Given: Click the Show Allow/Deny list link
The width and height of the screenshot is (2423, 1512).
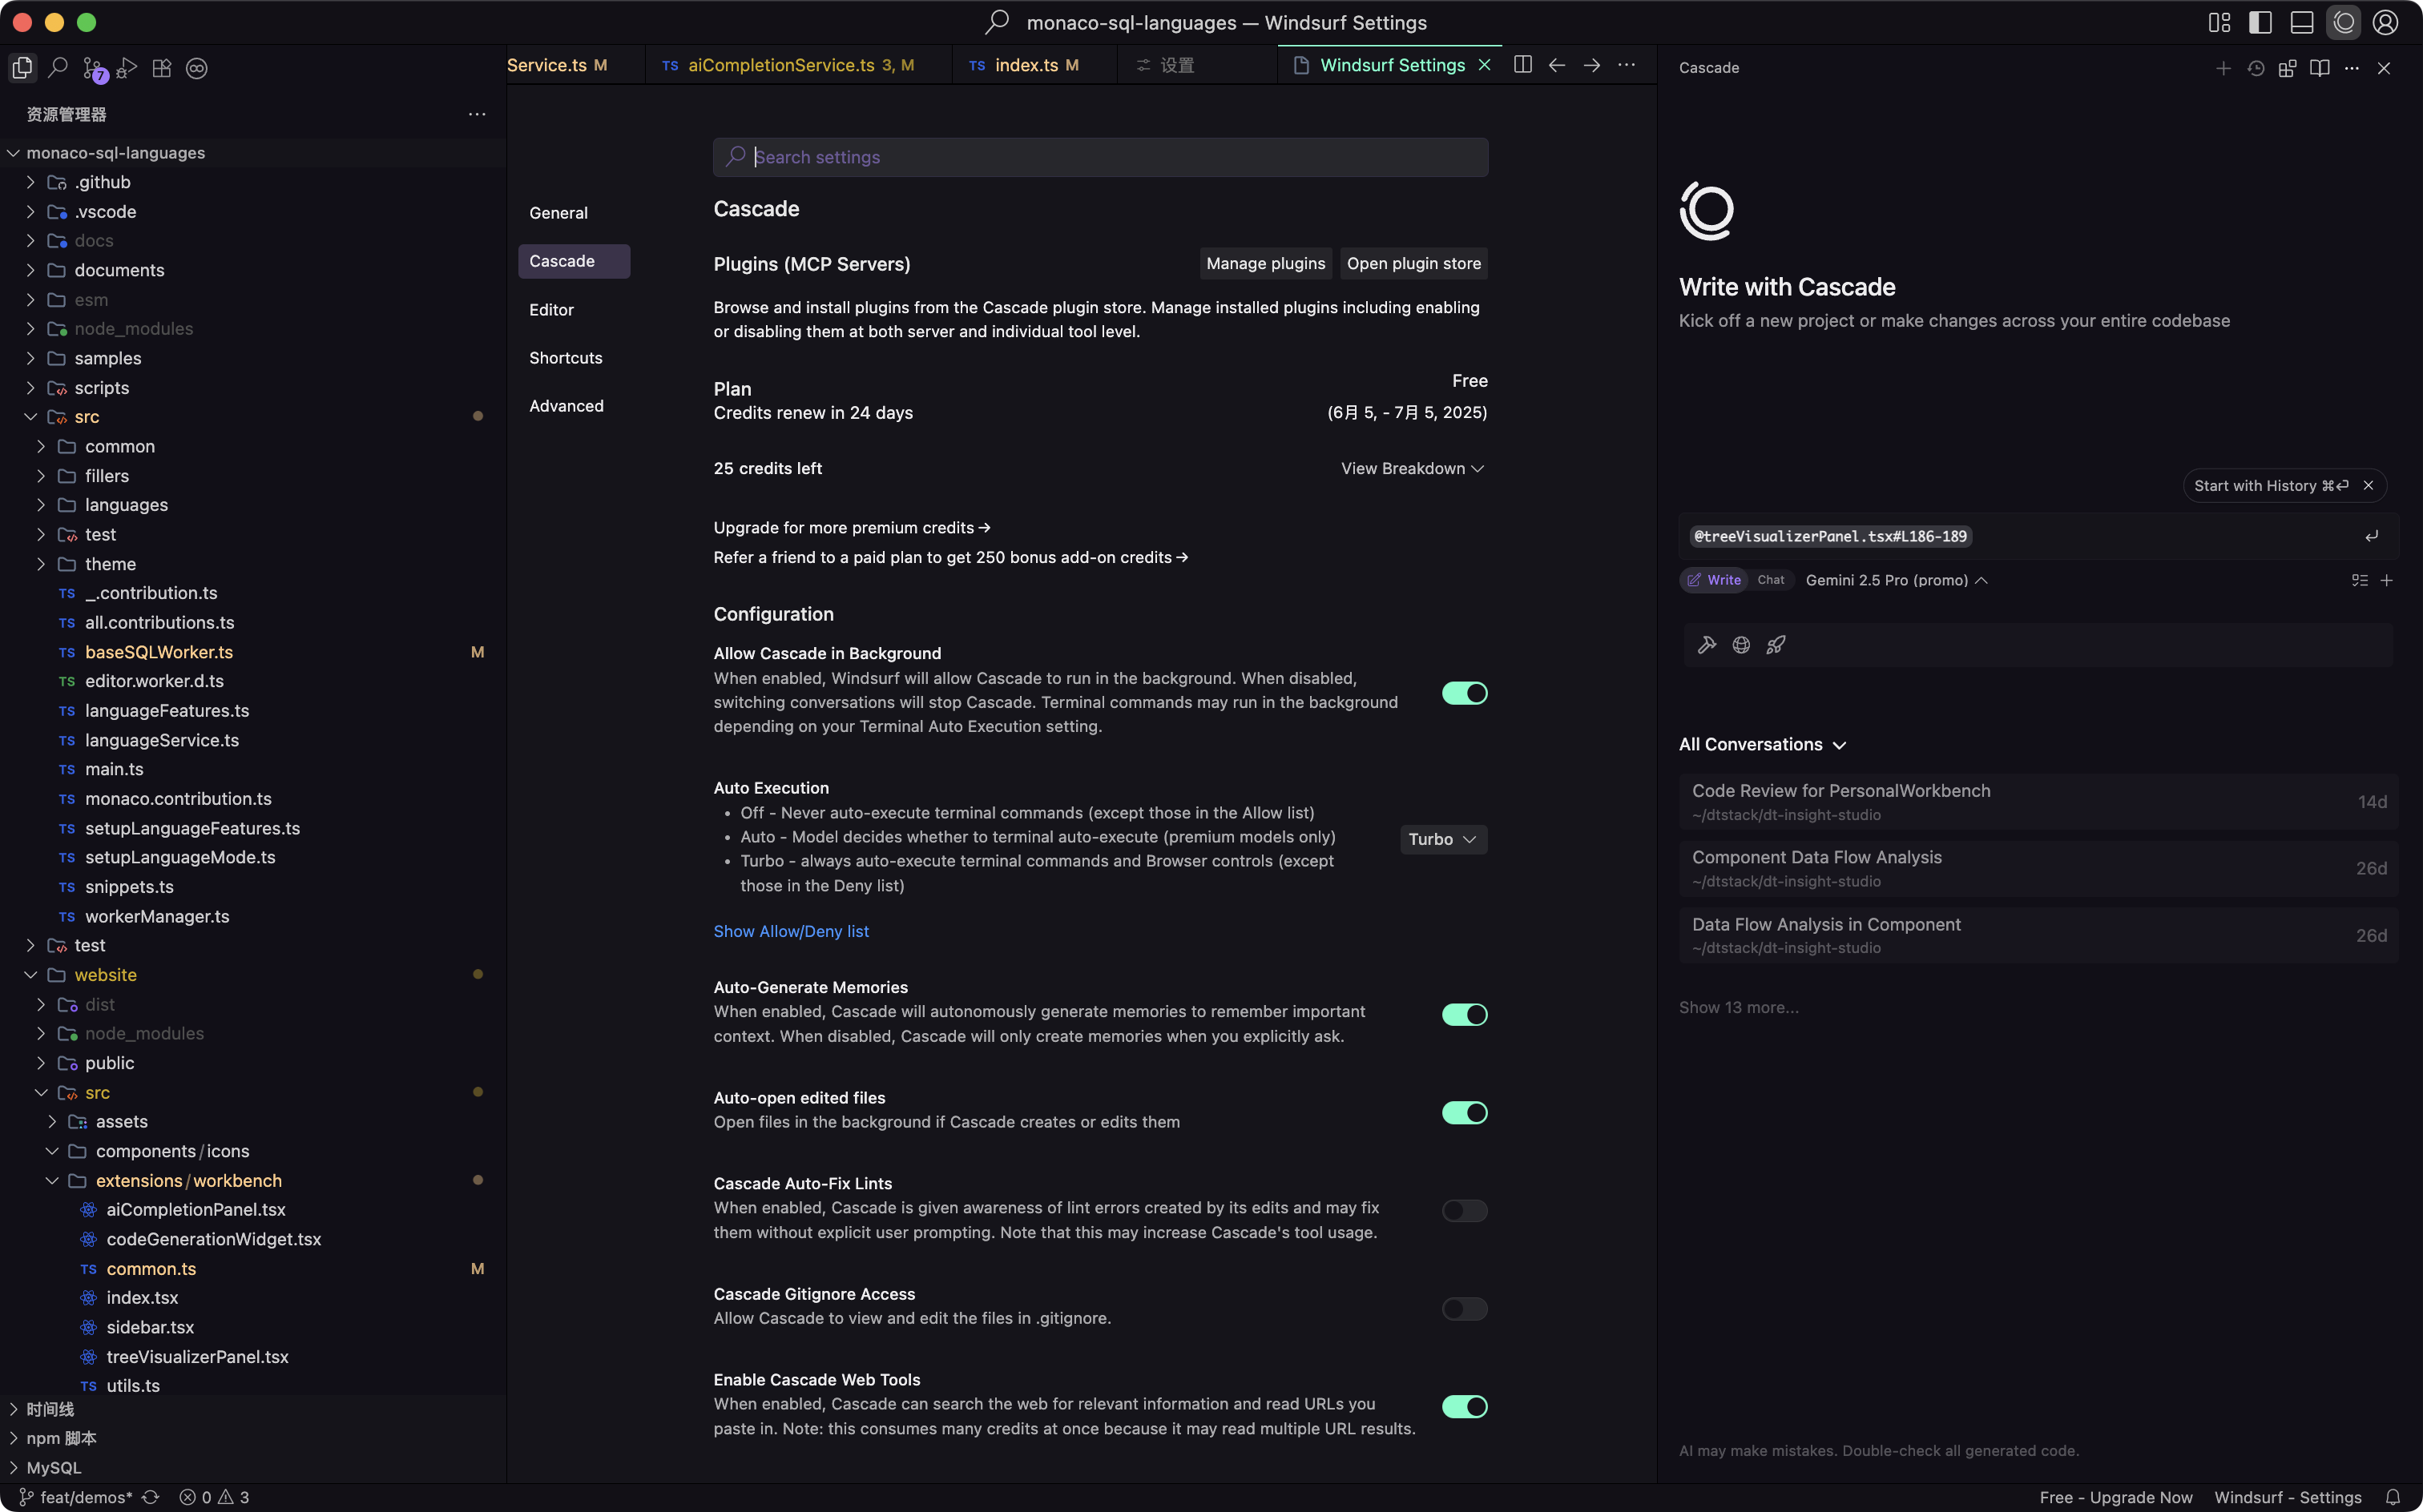Looking at the screenshot, I should click(x=790, y=931).
